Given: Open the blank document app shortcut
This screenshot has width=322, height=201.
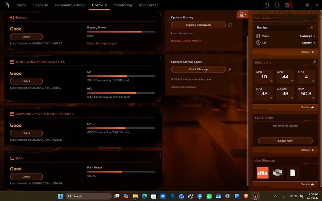Looking at the screenshot, I should pyautogui.click(x=292, y=173).
